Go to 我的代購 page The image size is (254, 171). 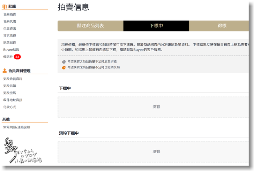click(x=10, y=22)
